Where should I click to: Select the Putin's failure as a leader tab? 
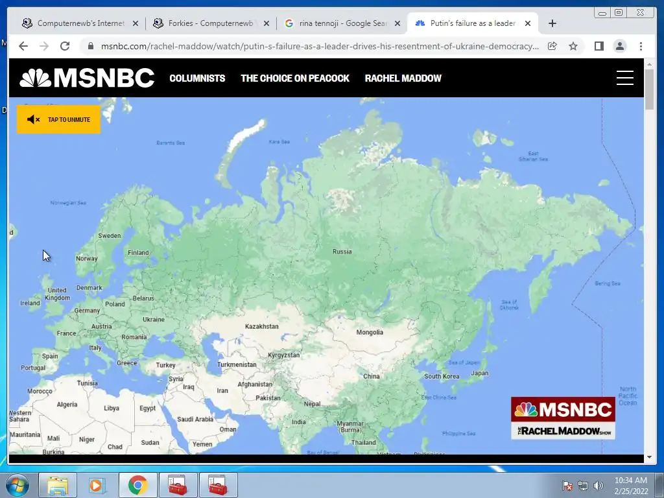[x=472, y=23]
